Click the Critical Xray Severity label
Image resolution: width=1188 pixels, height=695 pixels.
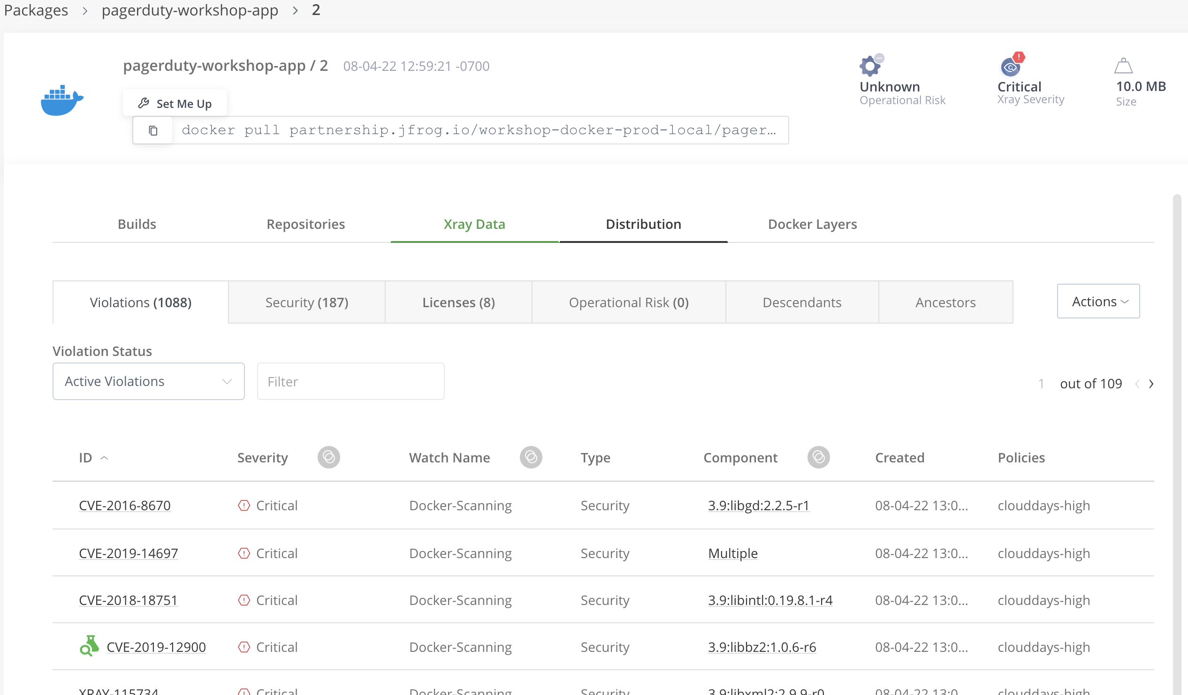(x=1019, y=87)
